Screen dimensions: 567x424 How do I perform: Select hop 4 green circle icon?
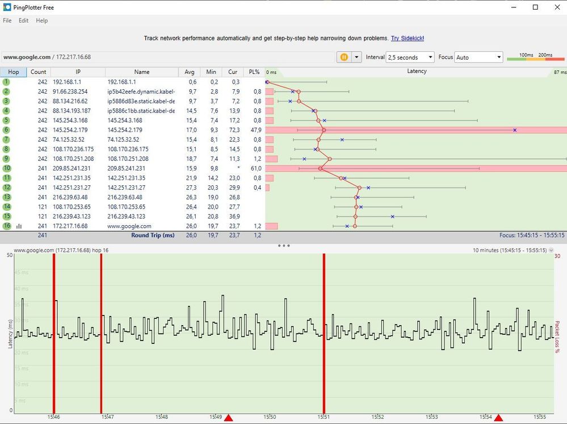(6, 111)
